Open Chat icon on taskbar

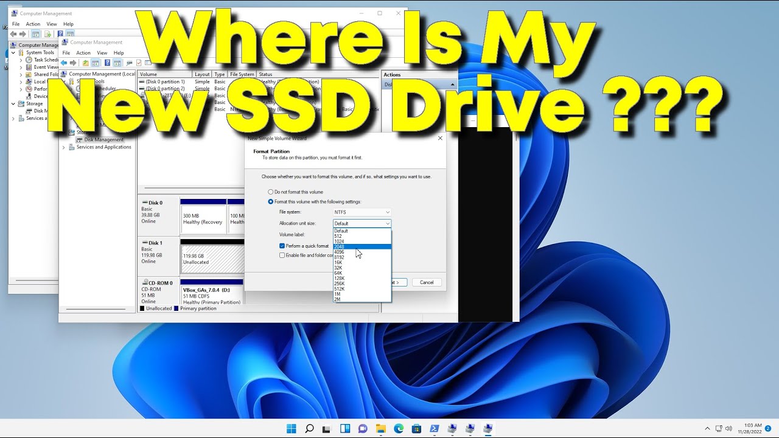[x=363, y=428]
